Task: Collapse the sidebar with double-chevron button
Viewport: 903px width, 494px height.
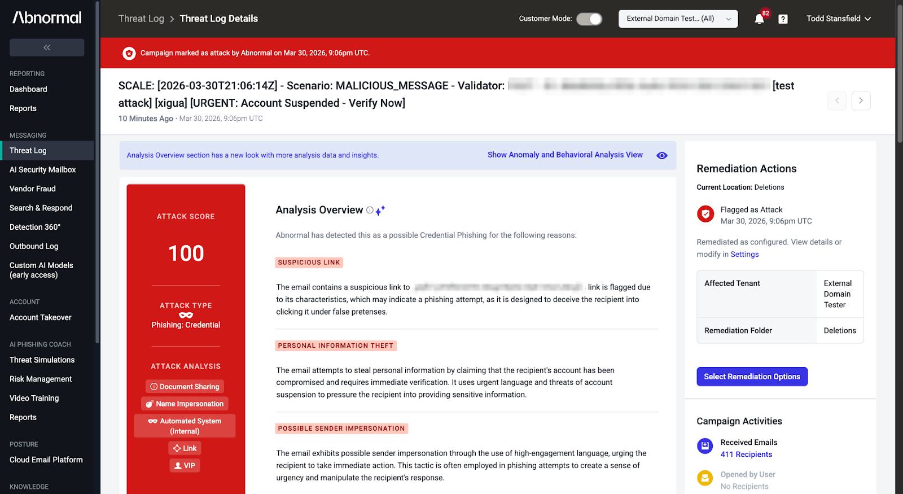Action: point(47,47)
